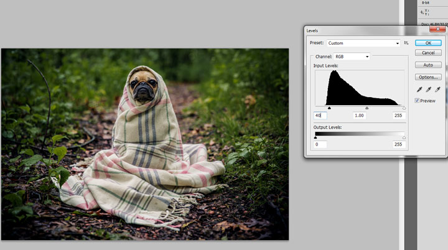Viewport: 448px width, 250px height.
Task: Toggle the Preview checkbox
Action: [417, 101]
